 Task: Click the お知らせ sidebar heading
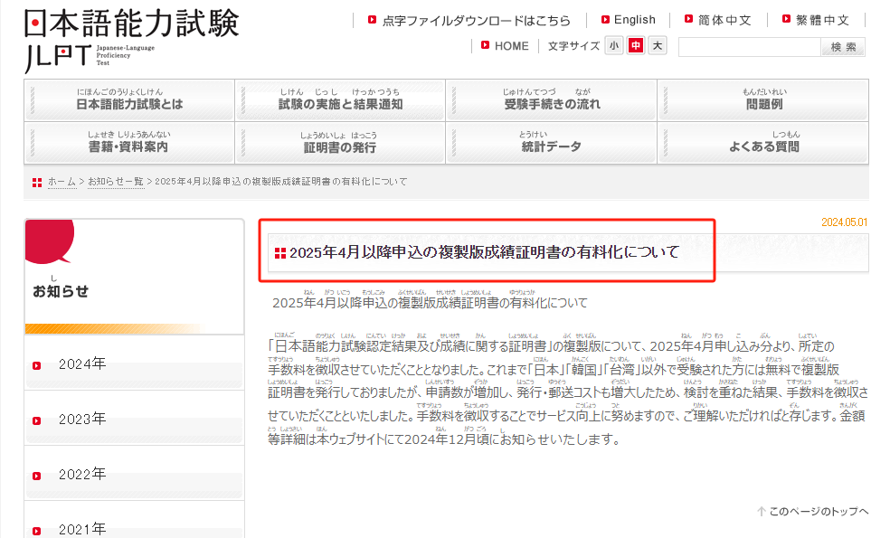(x=61, y=291)
